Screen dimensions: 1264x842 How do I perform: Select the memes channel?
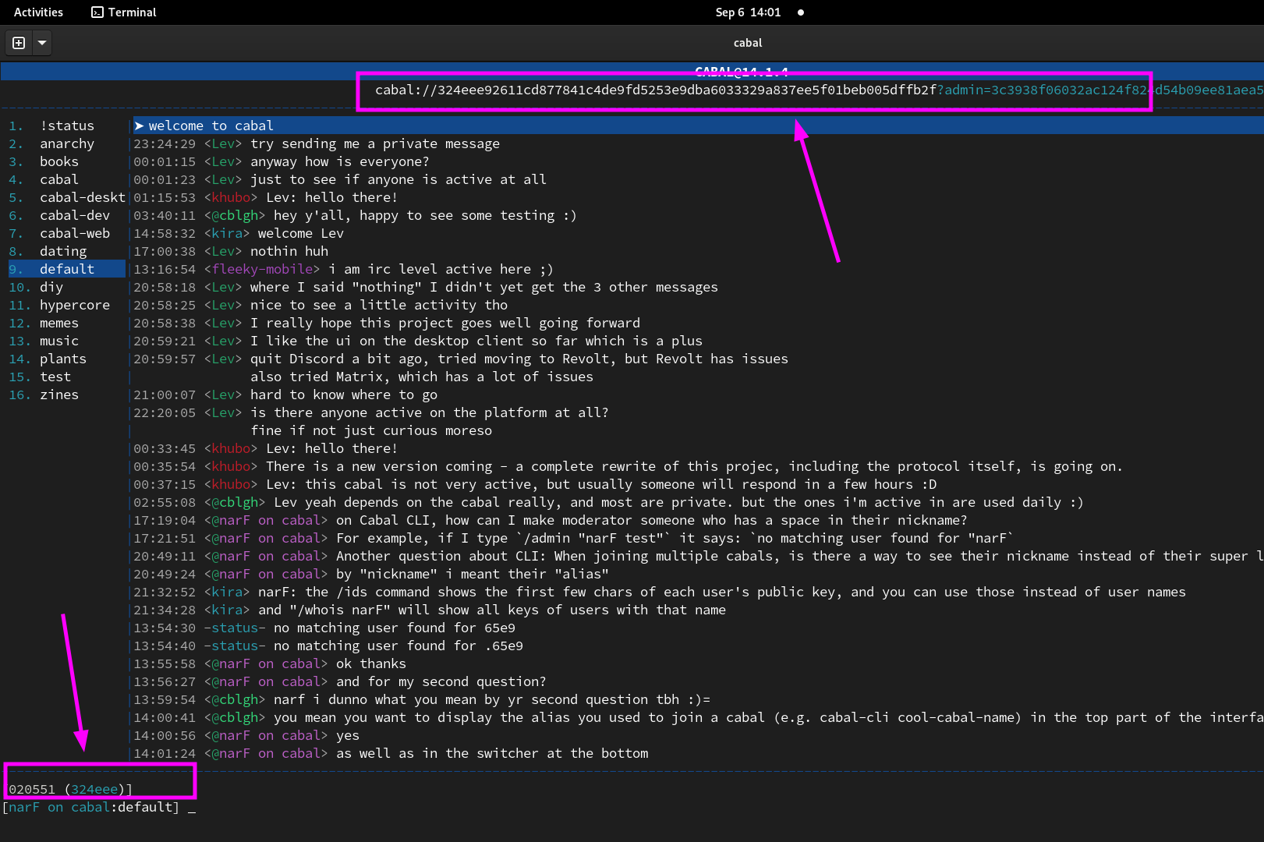click(66, 323)
